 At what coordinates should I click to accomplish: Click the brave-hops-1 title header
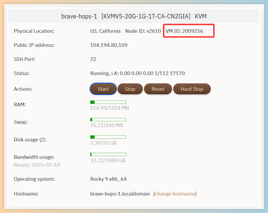point(134,16)
